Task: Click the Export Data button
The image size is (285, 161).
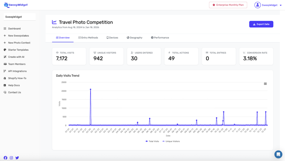Action: coord(261,24)
